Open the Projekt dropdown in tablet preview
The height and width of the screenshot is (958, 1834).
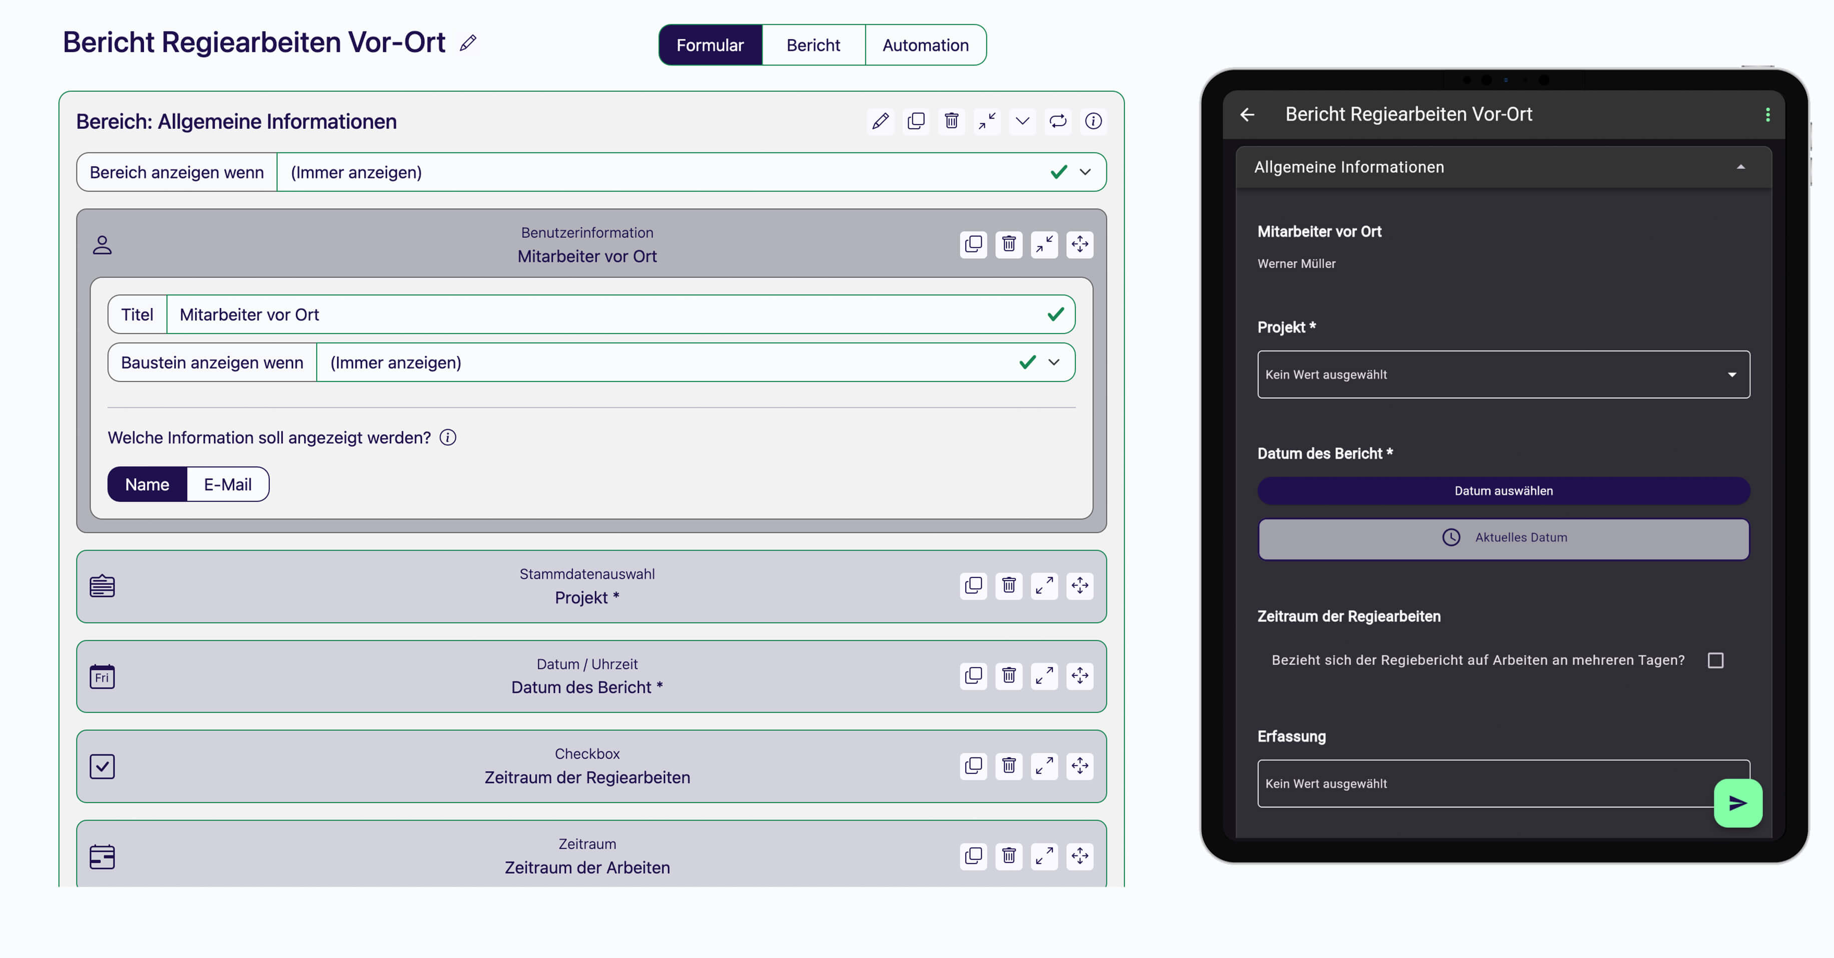coord(1503,375)
